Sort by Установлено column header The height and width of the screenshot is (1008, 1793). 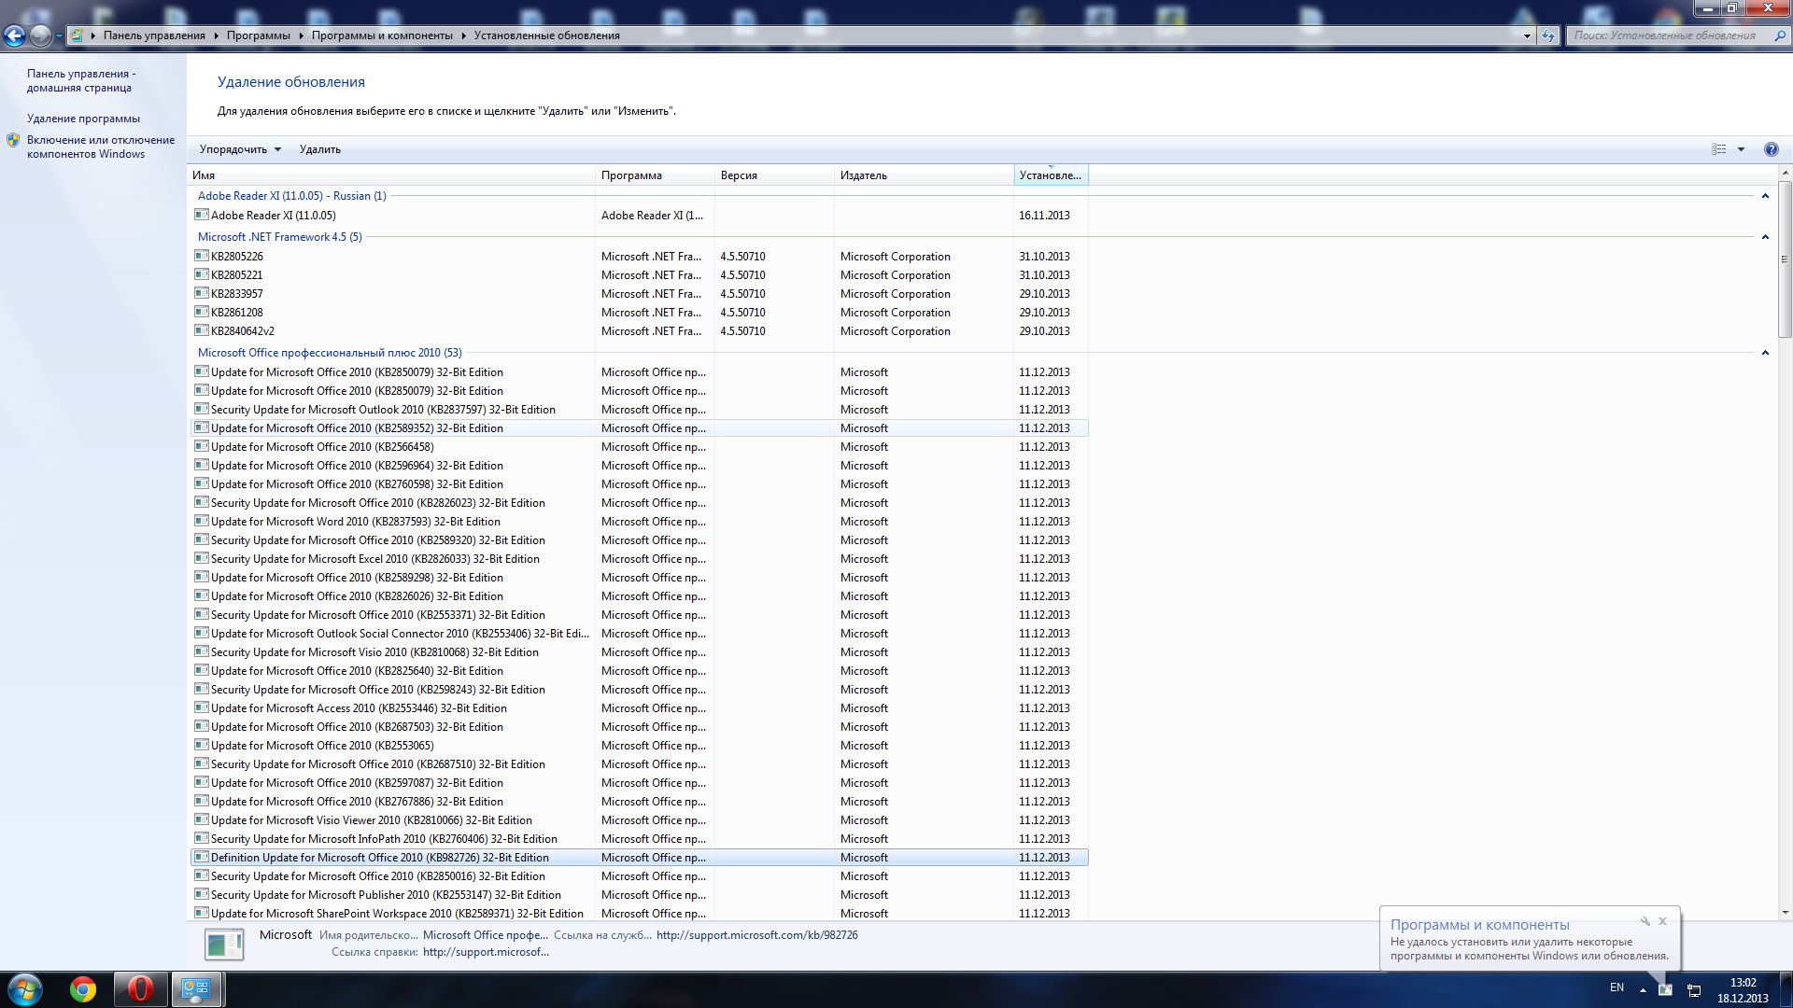coord(1051,175)
